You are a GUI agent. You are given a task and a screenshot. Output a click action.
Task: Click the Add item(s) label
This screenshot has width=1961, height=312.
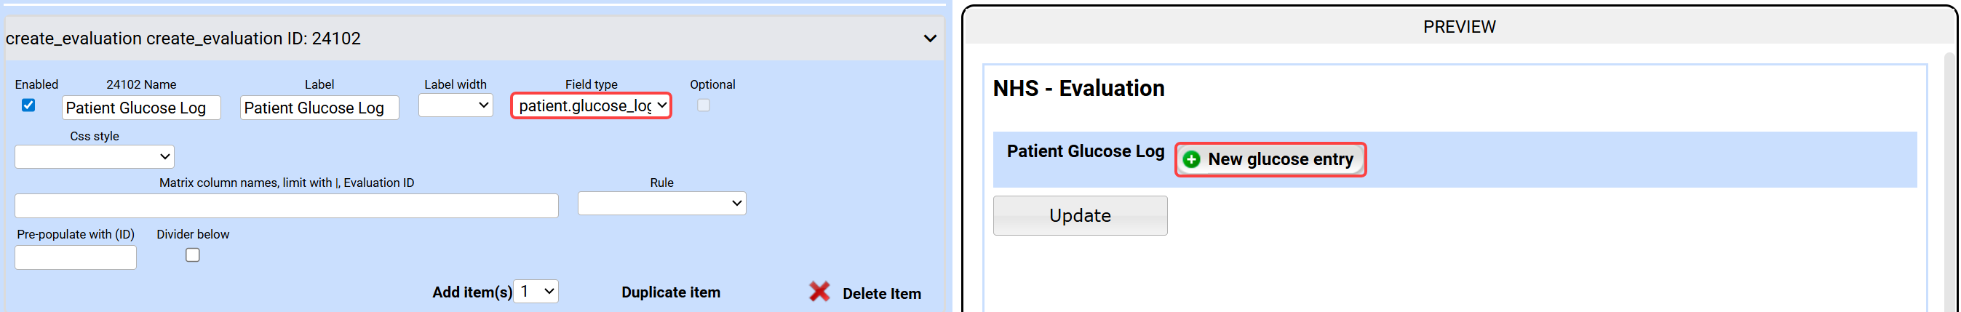pos(472,292)
